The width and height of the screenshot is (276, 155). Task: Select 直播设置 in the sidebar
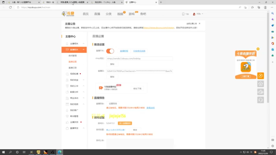[x=72, y=62]
